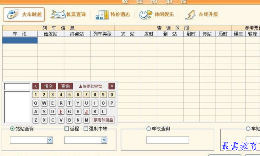Open the 在线升级 online upgrade tab
The image size is (260, 156).
point(202,14)
